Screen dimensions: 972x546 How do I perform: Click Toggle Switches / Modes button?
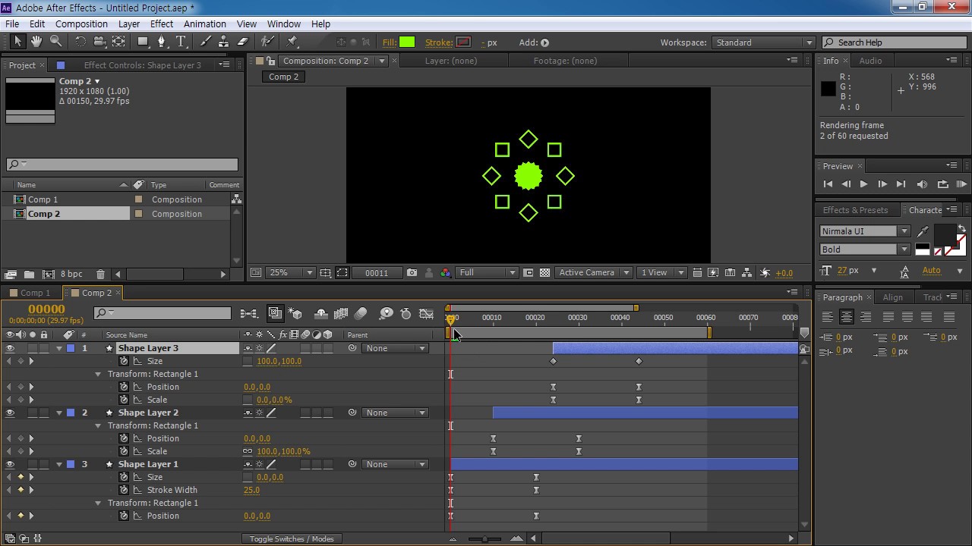[x=292, y=538]
